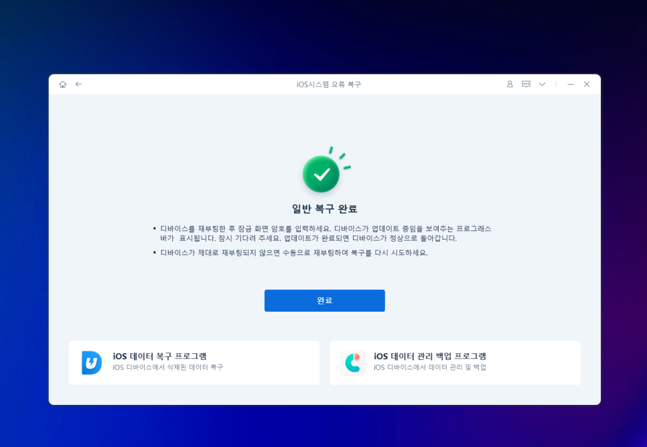
Task: Open the user account icon
Action: coord(510,84)
